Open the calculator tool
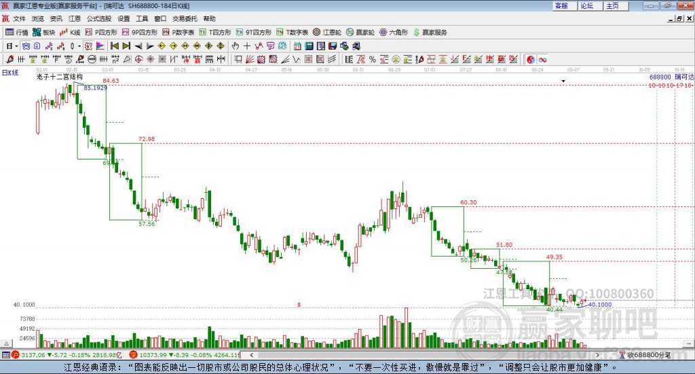 click(309, 46)
